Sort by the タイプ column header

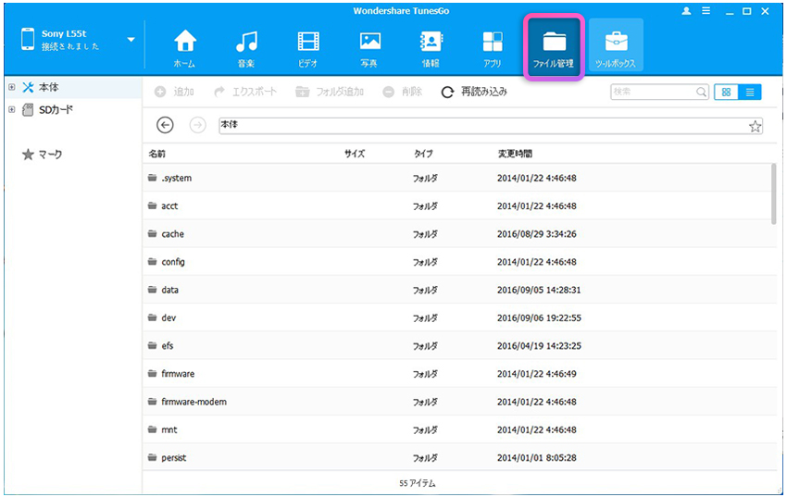(x=423, y=154)
